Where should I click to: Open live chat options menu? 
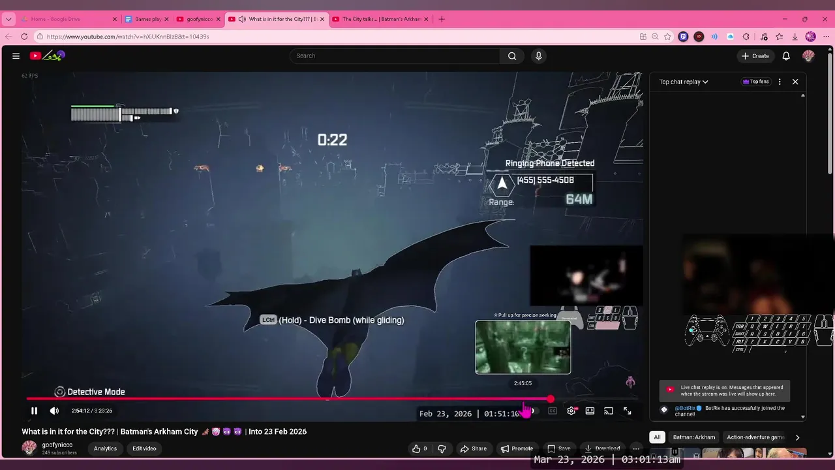[x=780, y=82]
